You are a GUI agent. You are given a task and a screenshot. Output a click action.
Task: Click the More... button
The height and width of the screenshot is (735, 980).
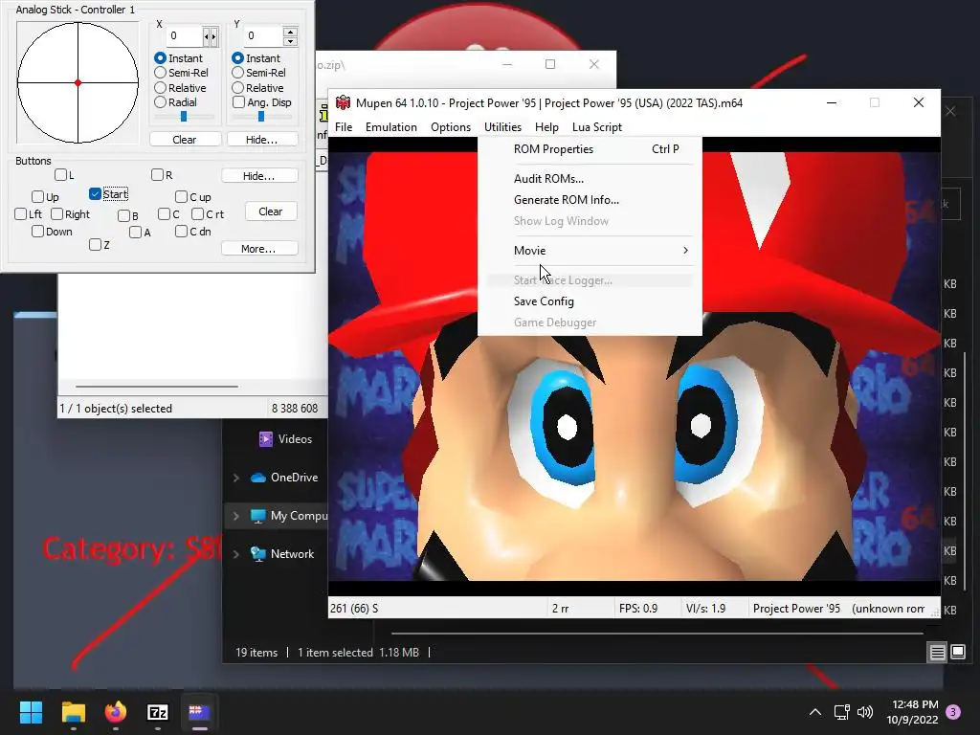(258, 248)
